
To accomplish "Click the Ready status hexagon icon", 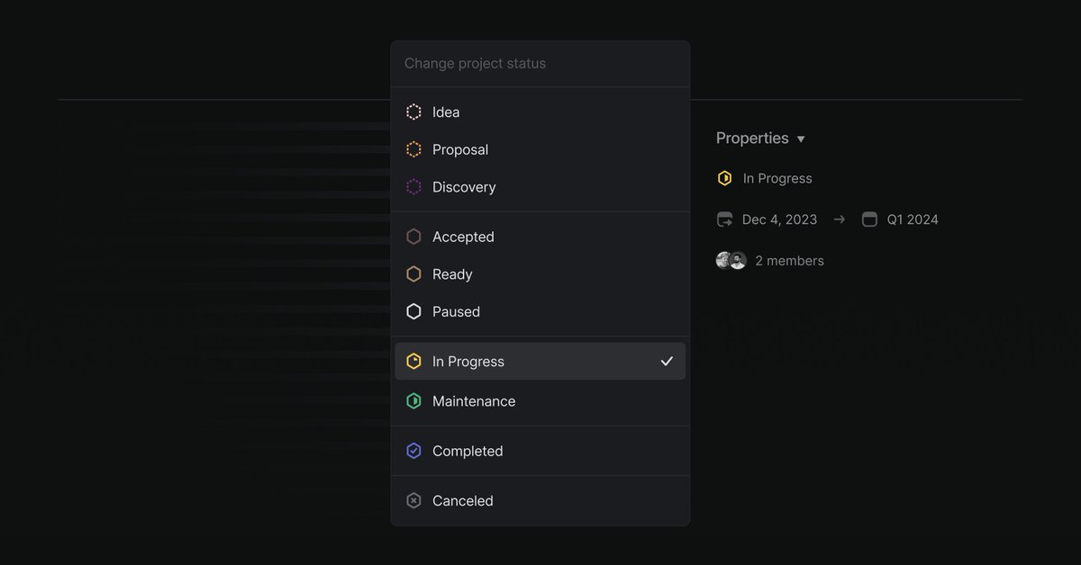I will click(x=413, y=274).
